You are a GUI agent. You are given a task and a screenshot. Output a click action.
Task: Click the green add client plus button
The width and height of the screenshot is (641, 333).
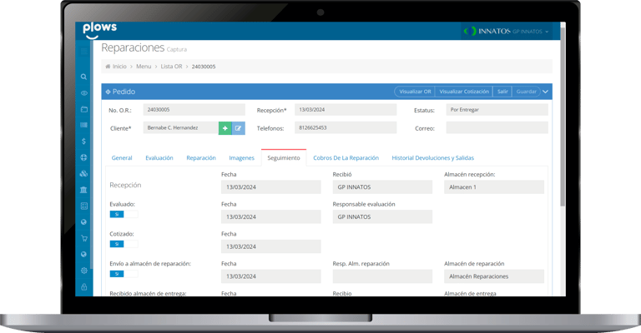pyautogui.click(x=225, y=128)
